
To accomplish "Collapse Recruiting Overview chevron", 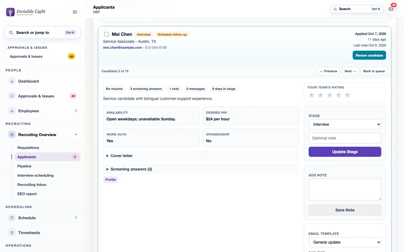I will pyautogui.click(x=76, y=135).
